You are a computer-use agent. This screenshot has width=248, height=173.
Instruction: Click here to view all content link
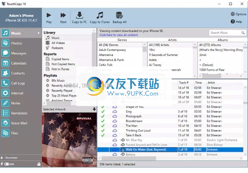pyautogui.click(x=119, y=35)
